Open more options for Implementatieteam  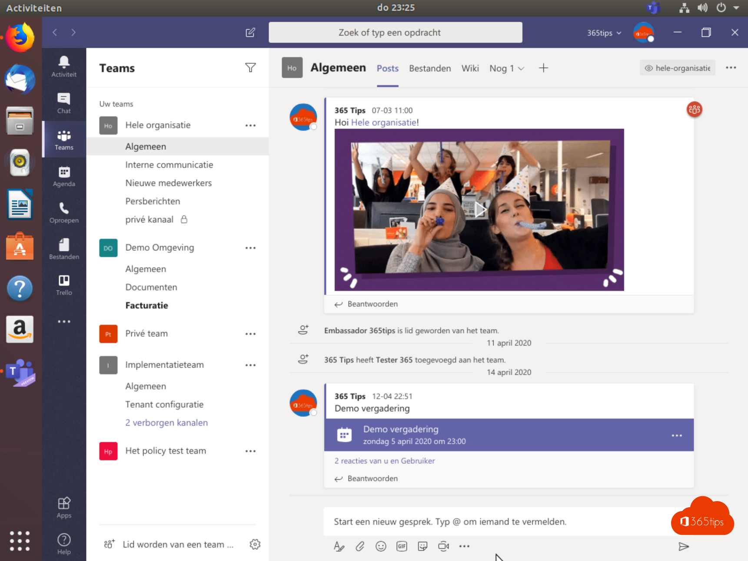[250, 365]
